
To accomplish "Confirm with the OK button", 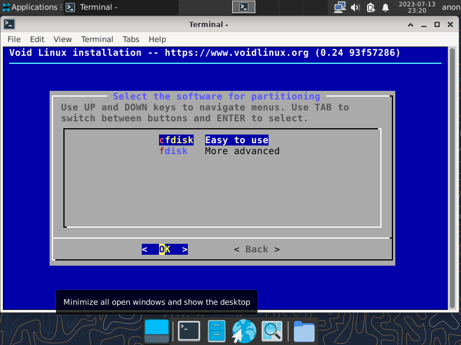I will pos(165,250).
